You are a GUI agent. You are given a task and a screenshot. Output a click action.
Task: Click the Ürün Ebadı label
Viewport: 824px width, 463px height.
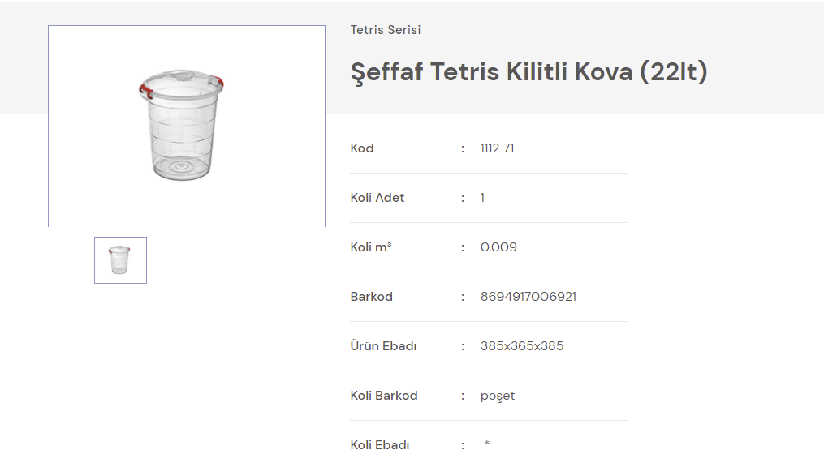click(383, 346)
